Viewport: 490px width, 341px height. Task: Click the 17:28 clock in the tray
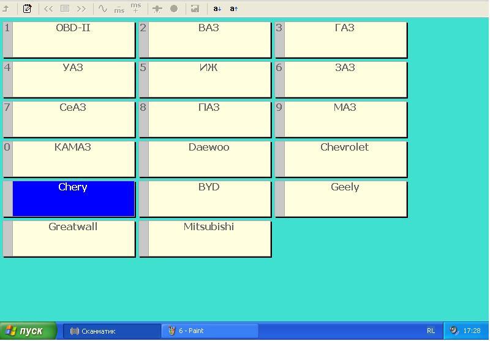[x=472, y=331]
